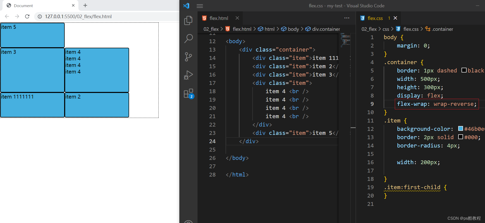485x223 pixels.
Task: Click the closing </body> tag line
Action: coord(237,158)
